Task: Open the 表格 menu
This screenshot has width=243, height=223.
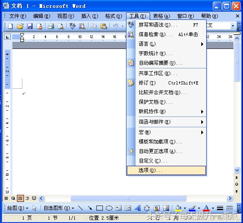Action: pyautogui.click(x=162, y=16)
